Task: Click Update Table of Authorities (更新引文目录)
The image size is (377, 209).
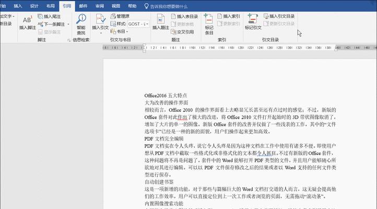Action: click(x=279, y=24)
